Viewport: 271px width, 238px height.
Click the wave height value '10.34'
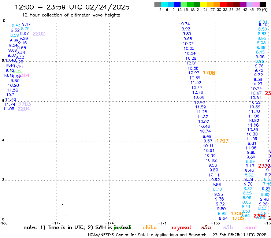pyautogui.click(x=184, y=24)
